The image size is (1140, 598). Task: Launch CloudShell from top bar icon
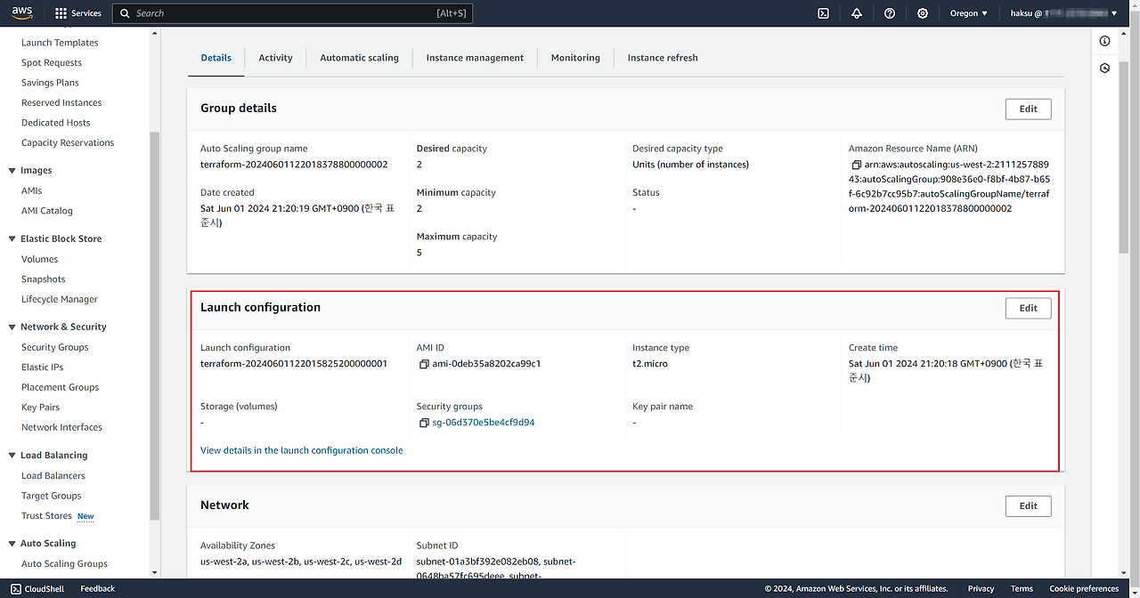pyautogui.click(x=824, y=13)
